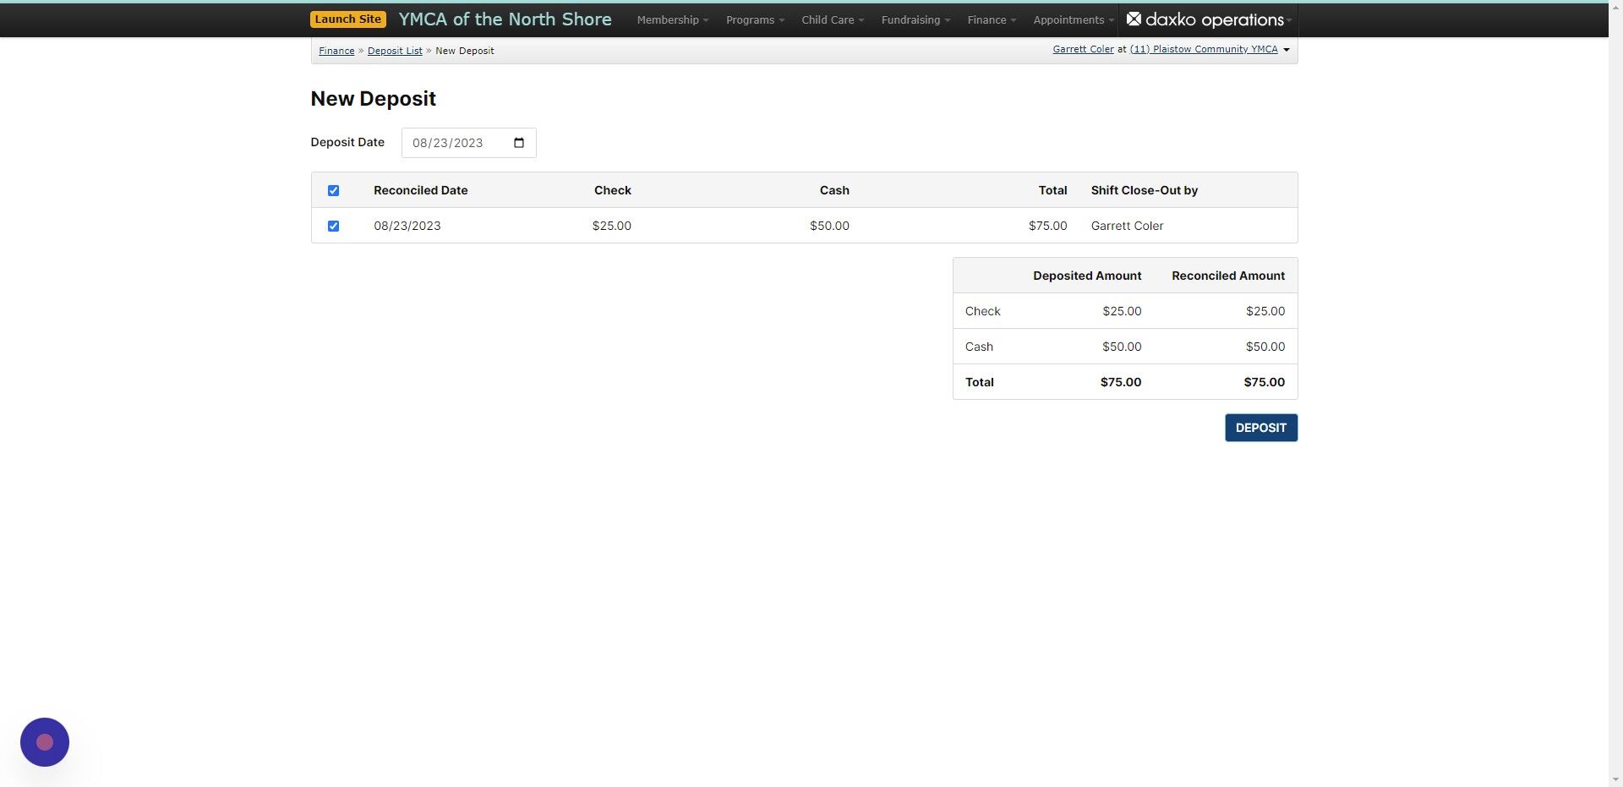Click the Deposit Date input field
The width and height of the screenshot is (1623, 787).
468,143
